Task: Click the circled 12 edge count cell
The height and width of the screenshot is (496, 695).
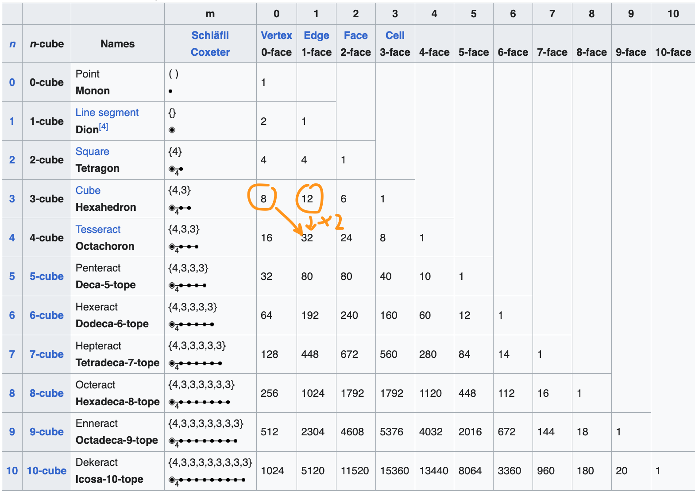Action: click(x=308, y=199)
